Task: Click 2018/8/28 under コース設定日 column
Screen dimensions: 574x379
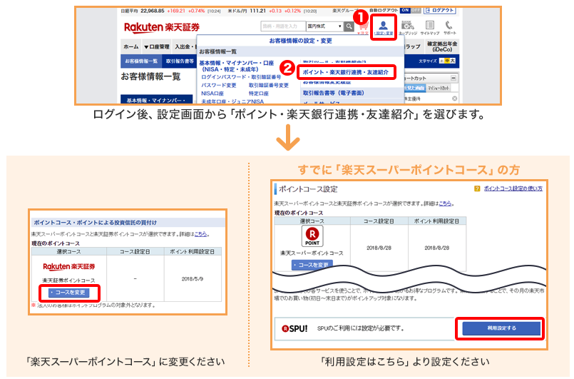Action: [379, 248]
